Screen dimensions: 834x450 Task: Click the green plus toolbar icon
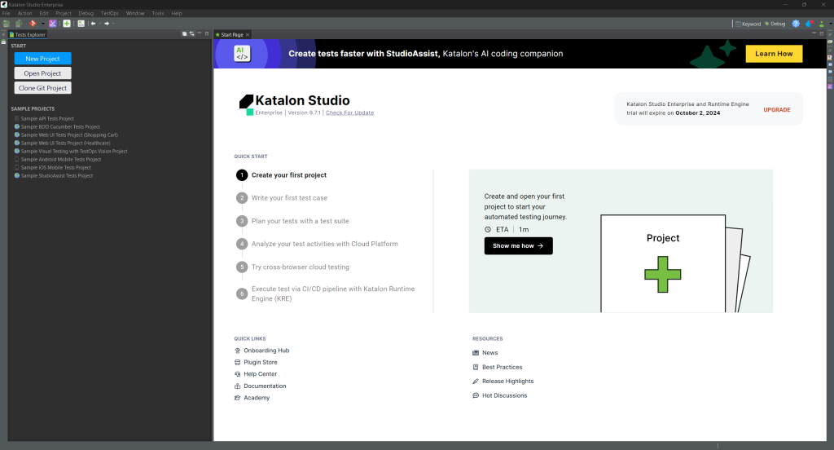coord(67,24)
